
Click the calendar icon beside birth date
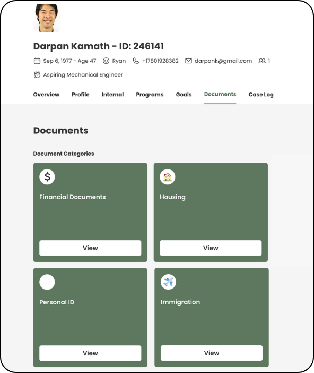37,61
